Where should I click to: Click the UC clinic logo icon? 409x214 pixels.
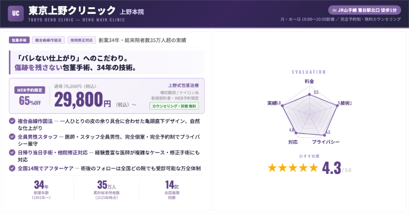16,13
